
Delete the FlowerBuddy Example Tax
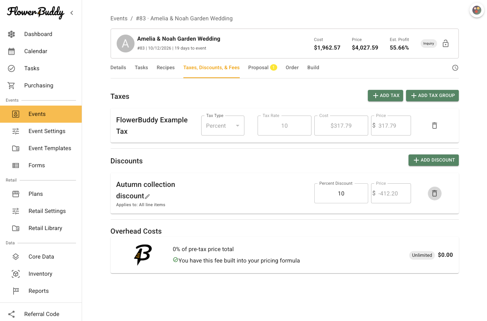coord(435,126)
